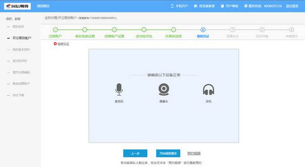This screenshot has height=167, width=305.
Task: Click the 国信期货 logo image
Action: [17, 6]
